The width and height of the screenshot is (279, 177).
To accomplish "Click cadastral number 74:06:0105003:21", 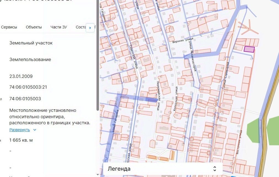I will coord(28,87).
